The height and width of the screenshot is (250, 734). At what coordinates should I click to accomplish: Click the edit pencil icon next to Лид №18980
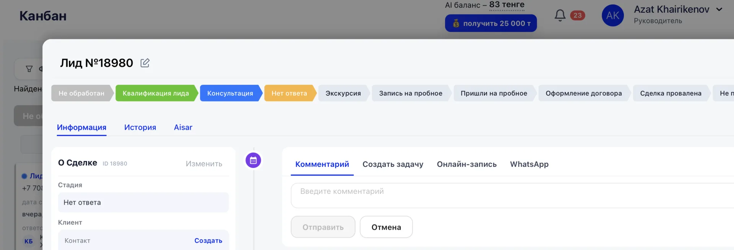point(145,63)
